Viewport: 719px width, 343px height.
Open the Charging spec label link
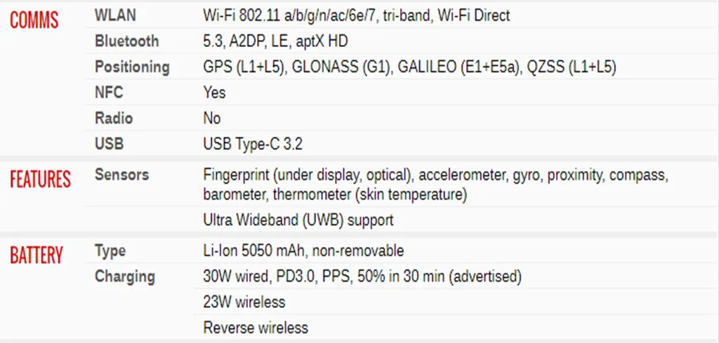click(125, 276)
